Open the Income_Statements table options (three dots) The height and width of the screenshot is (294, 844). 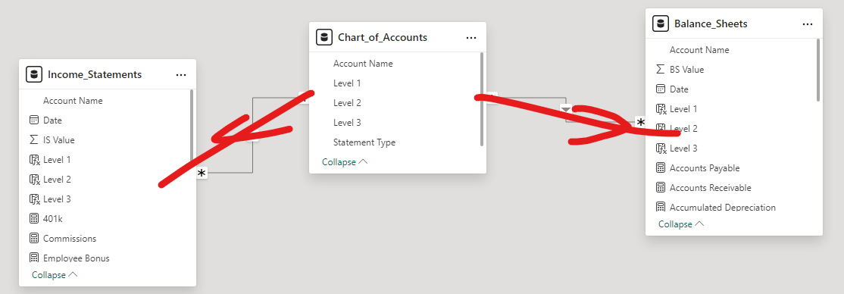click(181, 75)
